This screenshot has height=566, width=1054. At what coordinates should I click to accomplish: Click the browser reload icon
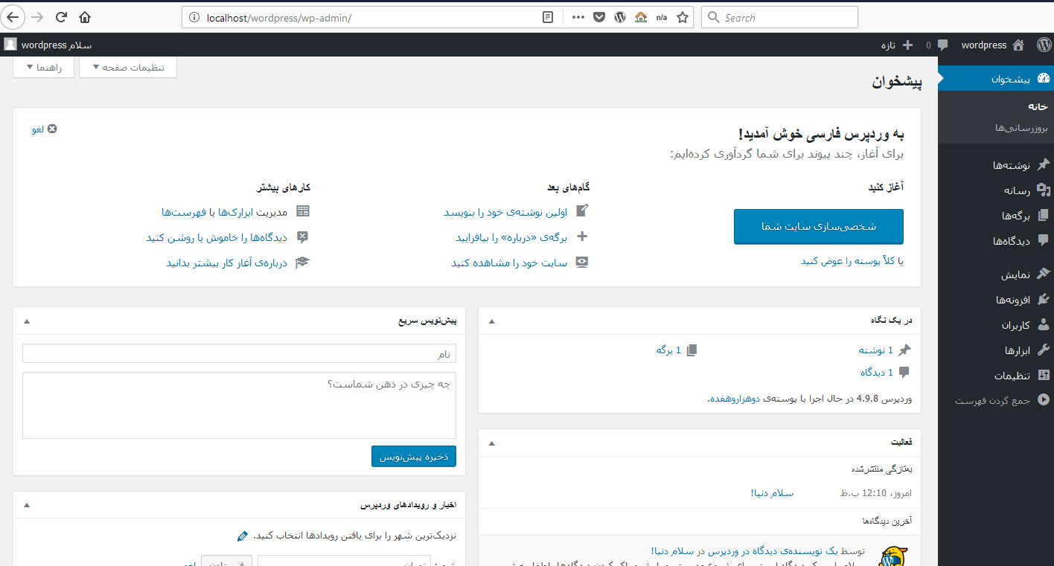click(x=61, y=17)
